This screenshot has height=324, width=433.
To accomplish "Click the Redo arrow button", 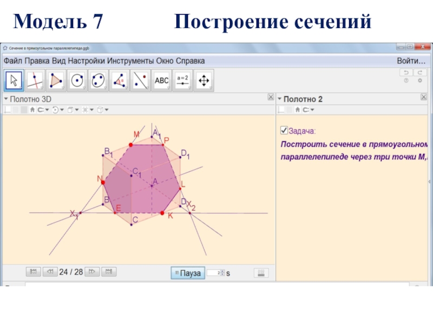I will click(420, 72).
